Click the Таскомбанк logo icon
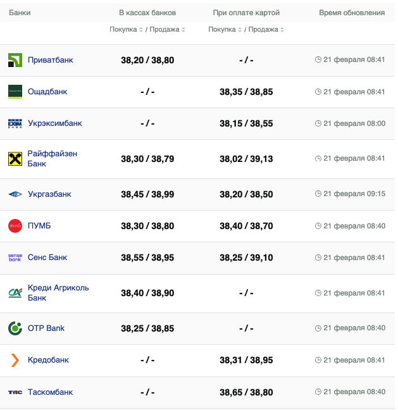 click(x=15, y=392)
